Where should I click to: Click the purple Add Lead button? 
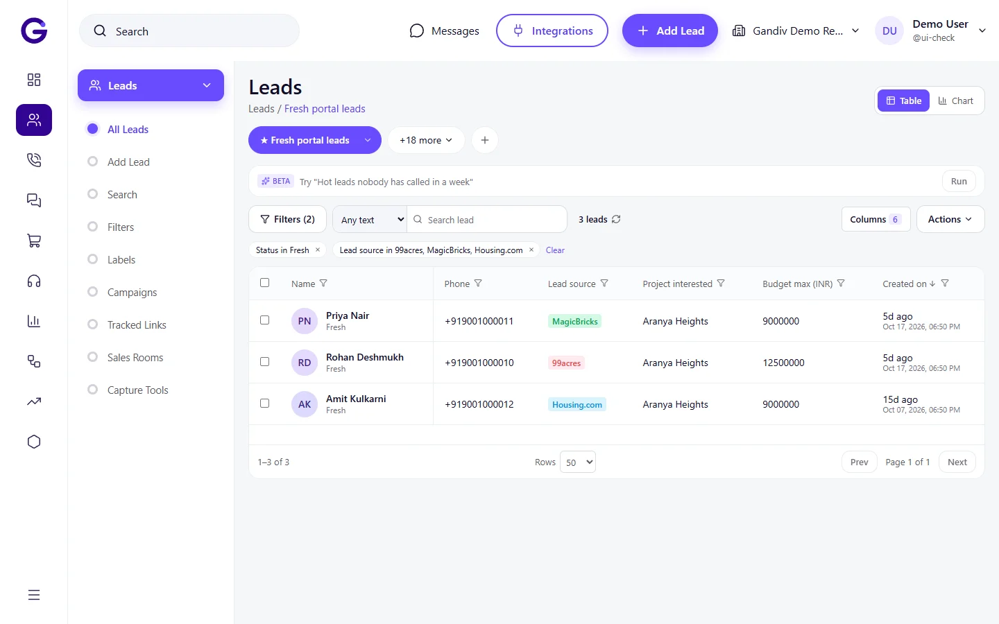tap(670, 31)
